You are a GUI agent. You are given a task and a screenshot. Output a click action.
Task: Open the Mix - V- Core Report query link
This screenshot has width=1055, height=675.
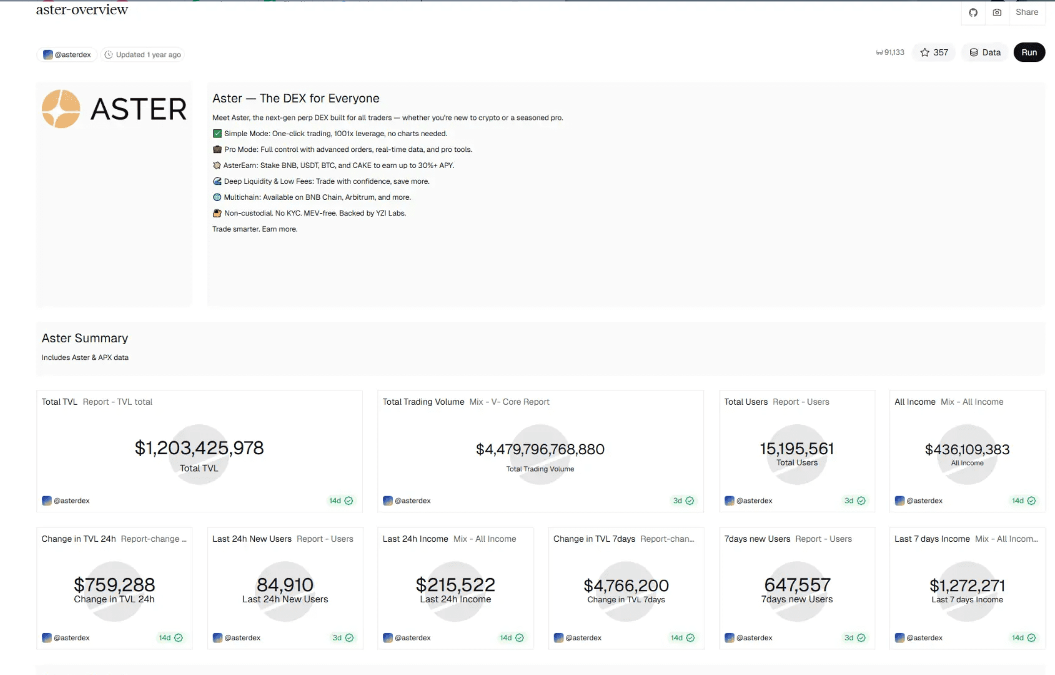(x=511, y=402)
